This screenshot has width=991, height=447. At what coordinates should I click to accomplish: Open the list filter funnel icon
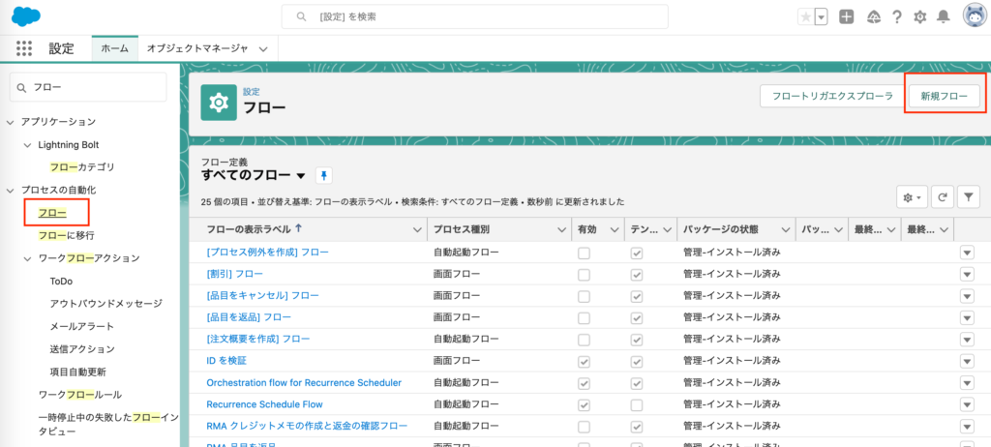[x=969, y=197]
